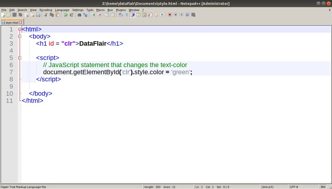Viewport: 332px width, 189px height.
Task: Click the X at the menu bar's right end
Action: (330, 10)
